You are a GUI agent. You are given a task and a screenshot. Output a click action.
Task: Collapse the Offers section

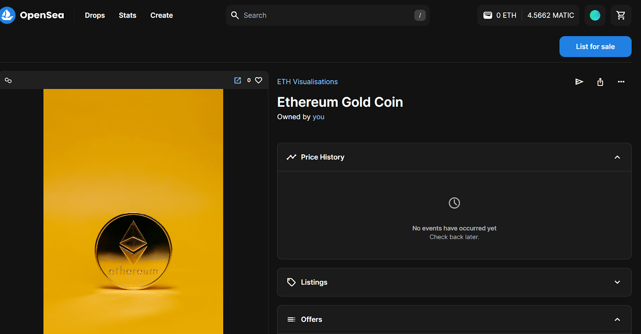(617, 320)
